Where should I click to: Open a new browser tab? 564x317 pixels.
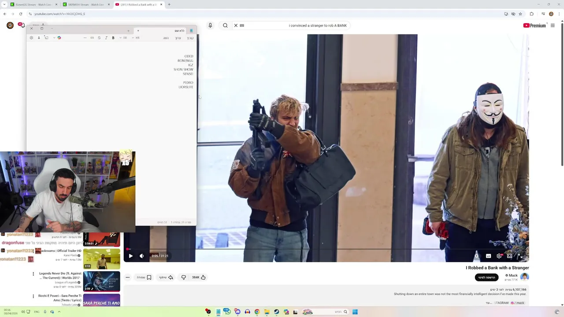click(169, 4)
